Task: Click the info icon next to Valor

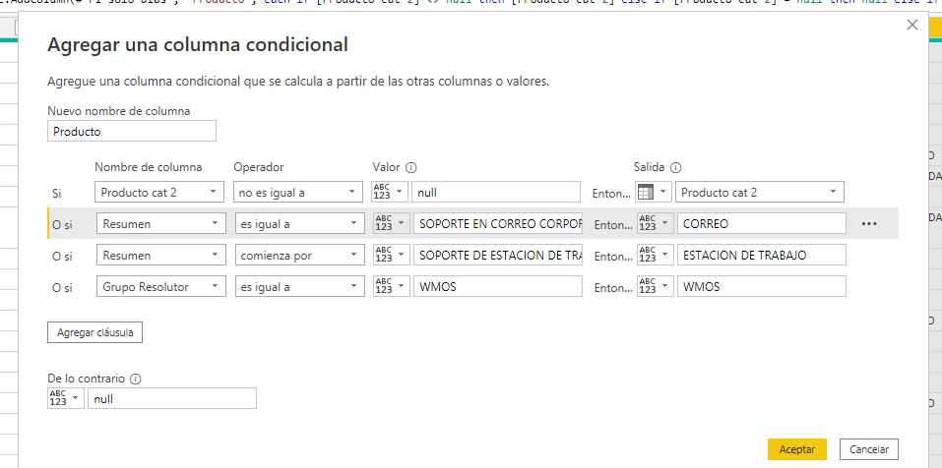Action: coord(410,167)
